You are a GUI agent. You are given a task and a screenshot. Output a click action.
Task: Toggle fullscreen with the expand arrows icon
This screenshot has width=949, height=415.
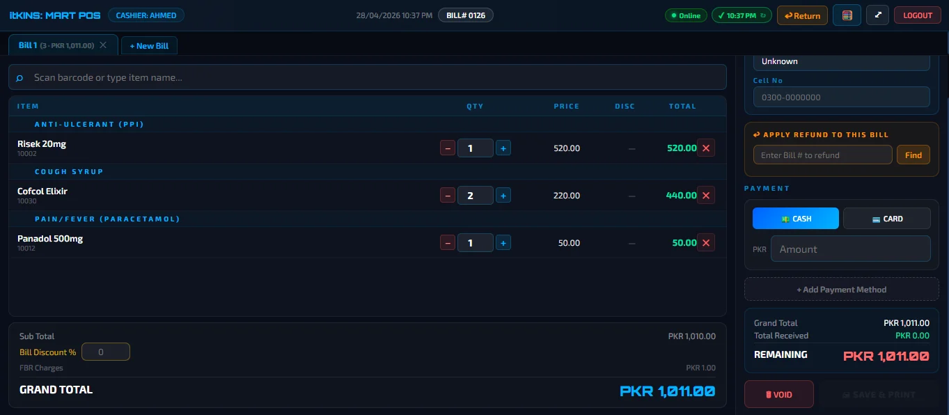[877, 15]
